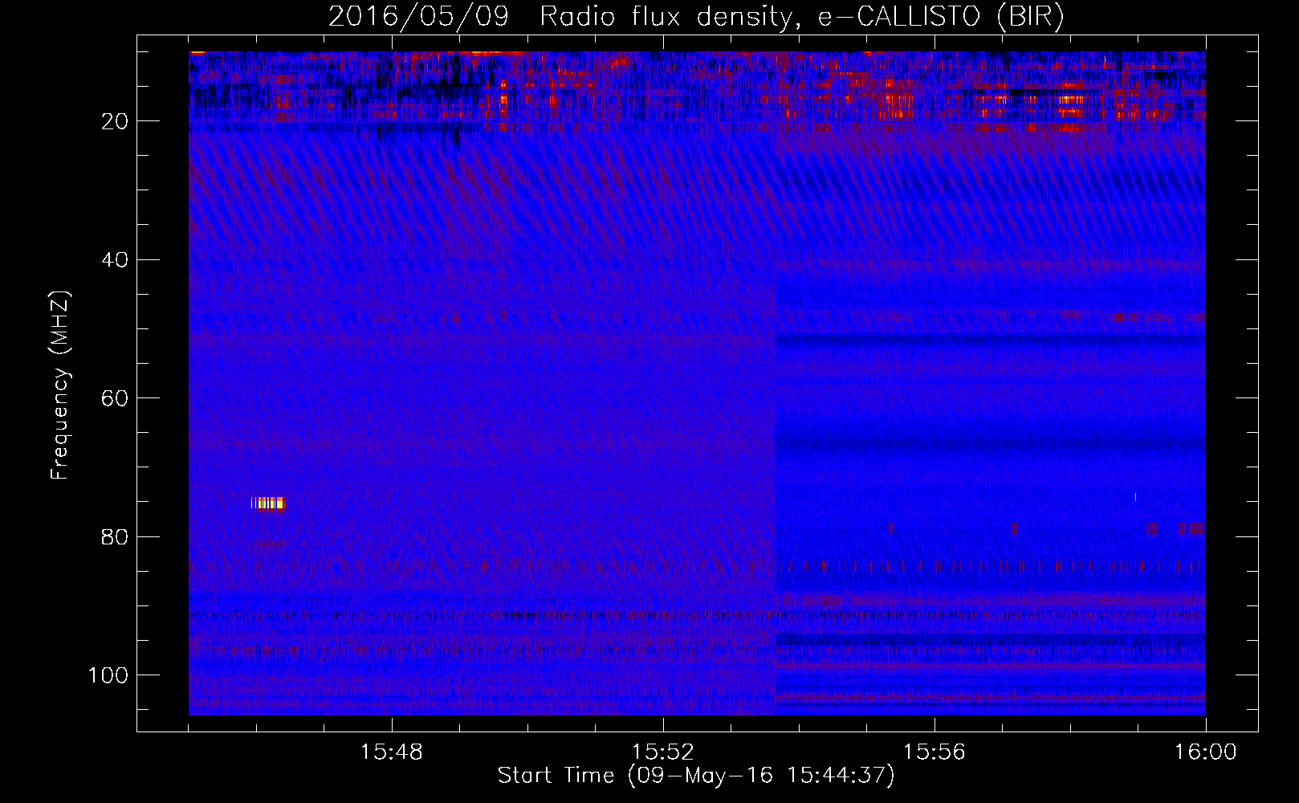Click the 16:00 time tick label
Screen dimensions: 1299x803
click(x=1205, y=752)
